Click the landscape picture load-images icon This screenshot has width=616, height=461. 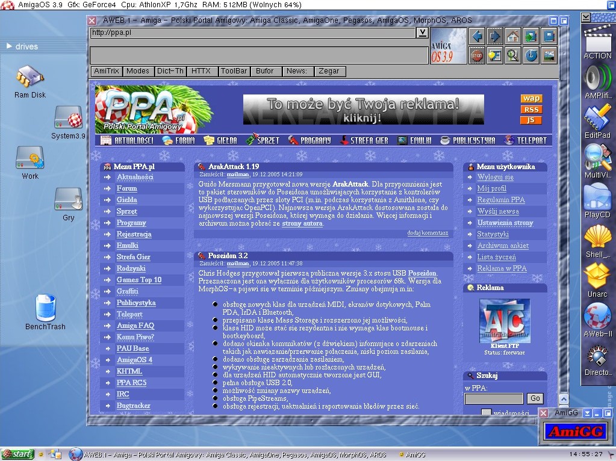(549, 55)
